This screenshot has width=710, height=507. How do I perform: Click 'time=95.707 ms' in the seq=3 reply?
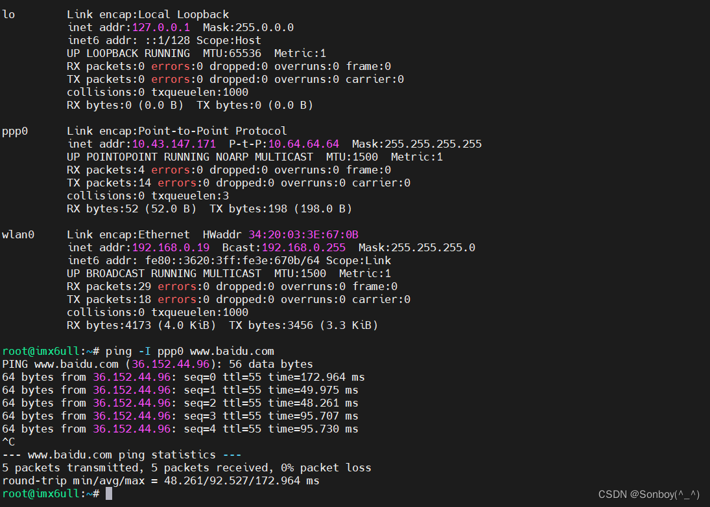point(313,416)
